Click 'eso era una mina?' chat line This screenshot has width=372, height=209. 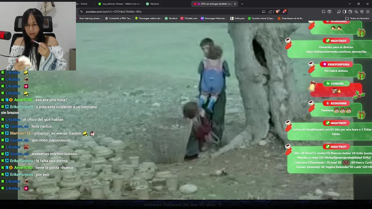click(51, 100)
